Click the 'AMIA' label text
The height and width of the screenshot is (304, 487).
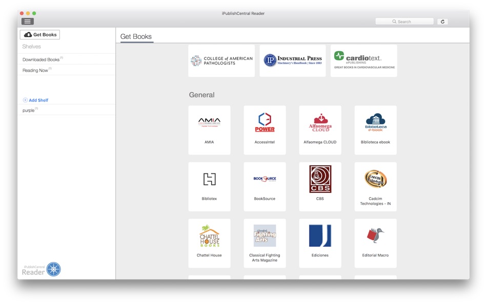pyautogui.click(x=209, y=142)
